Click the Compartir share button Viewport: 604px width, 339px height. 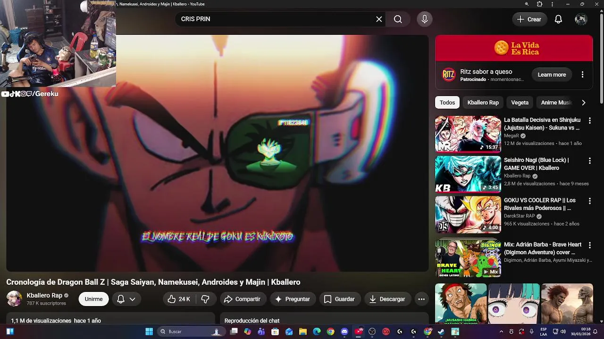click(x=242, y=299)
